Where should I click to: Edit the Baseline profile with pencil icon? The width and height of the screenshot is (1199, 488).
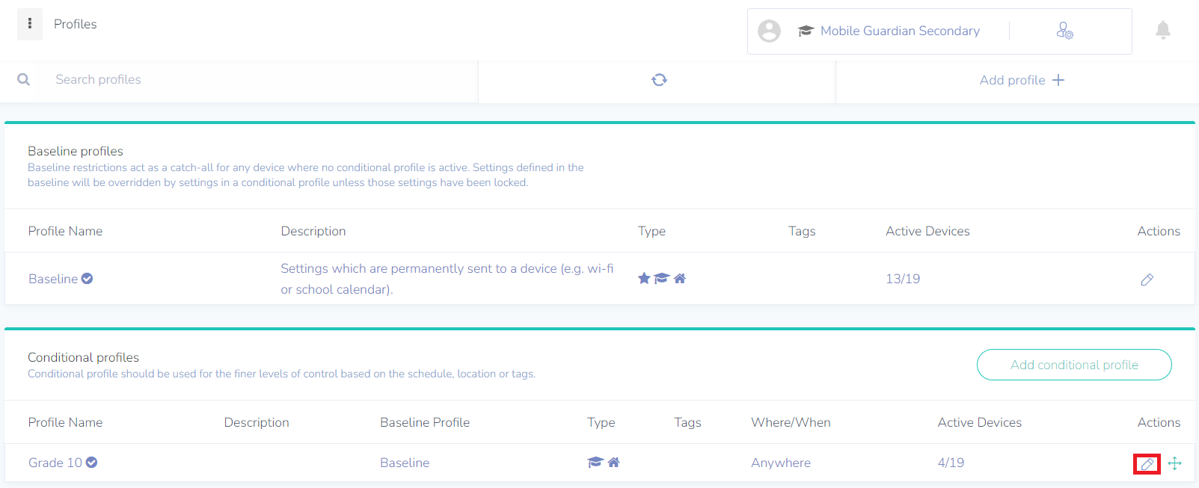click(x=1147, y=279)
